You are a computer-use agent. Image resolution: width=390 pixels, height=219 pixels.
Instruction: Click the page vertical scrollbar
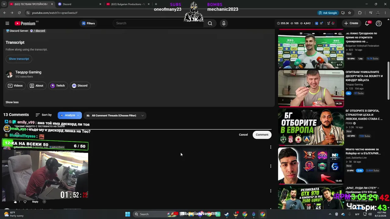click(388, 80)
